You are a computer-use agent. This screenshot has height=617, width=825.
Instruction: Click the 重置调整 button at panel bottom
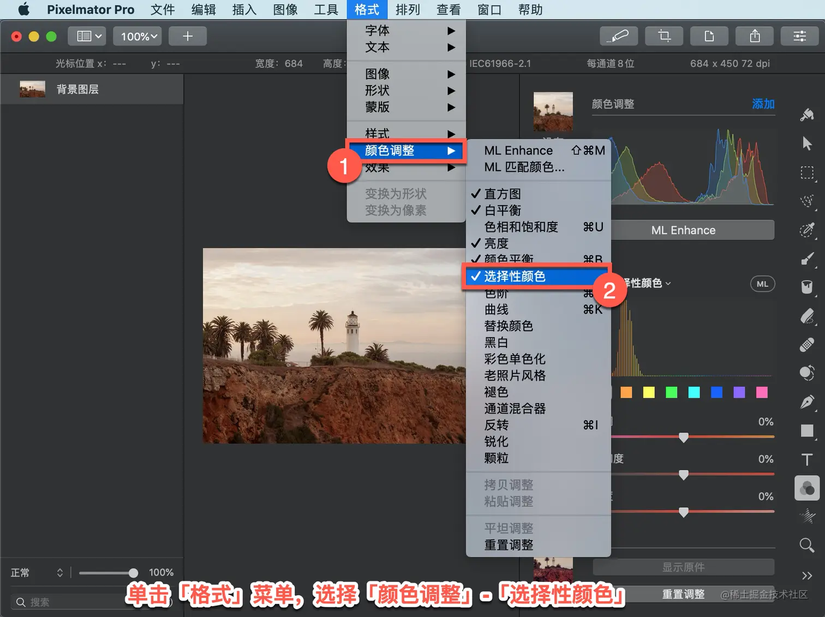pyautogui.click(x=683, y=594)
